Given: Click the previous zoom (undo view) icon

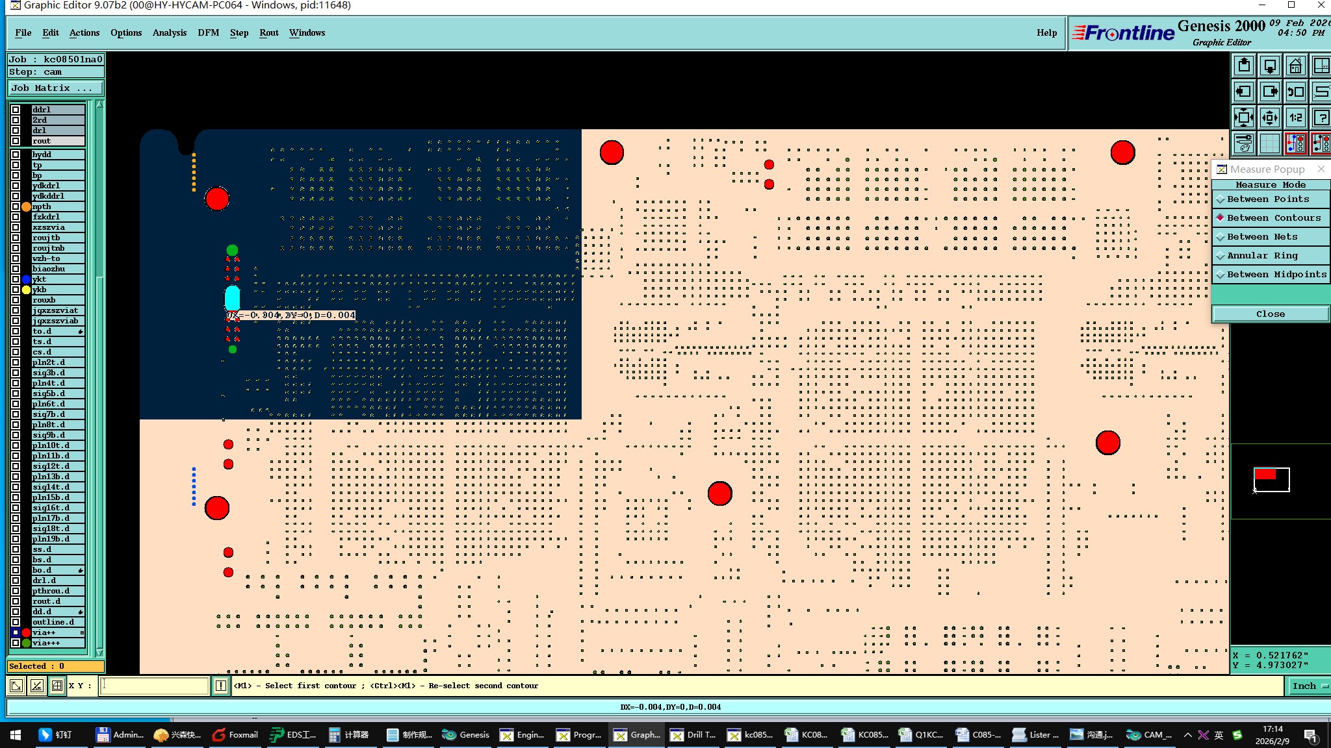Looking at the screenshot, I should [1295, 92].
